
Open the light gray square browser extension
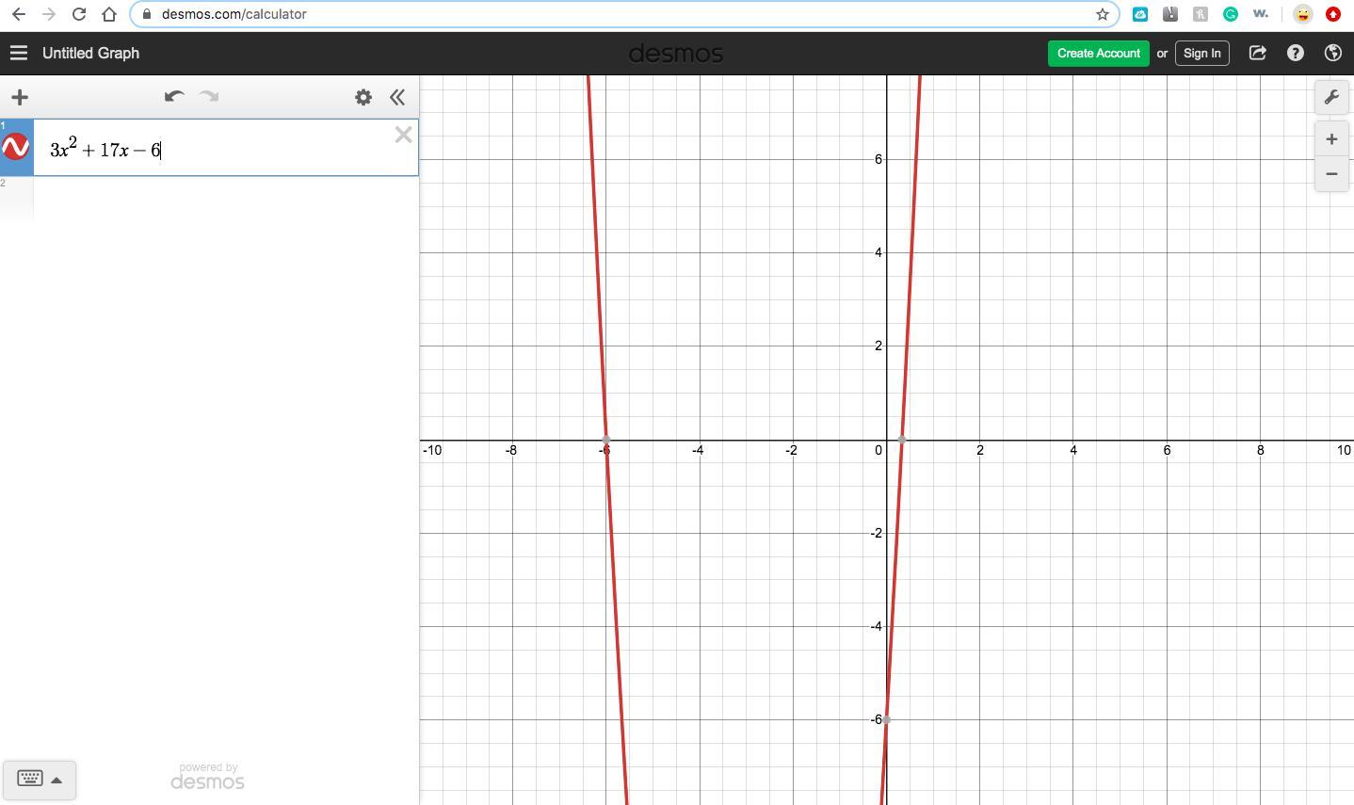pos(1201,14)
